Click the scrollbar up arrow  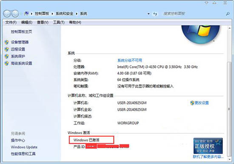coord(229,29)
